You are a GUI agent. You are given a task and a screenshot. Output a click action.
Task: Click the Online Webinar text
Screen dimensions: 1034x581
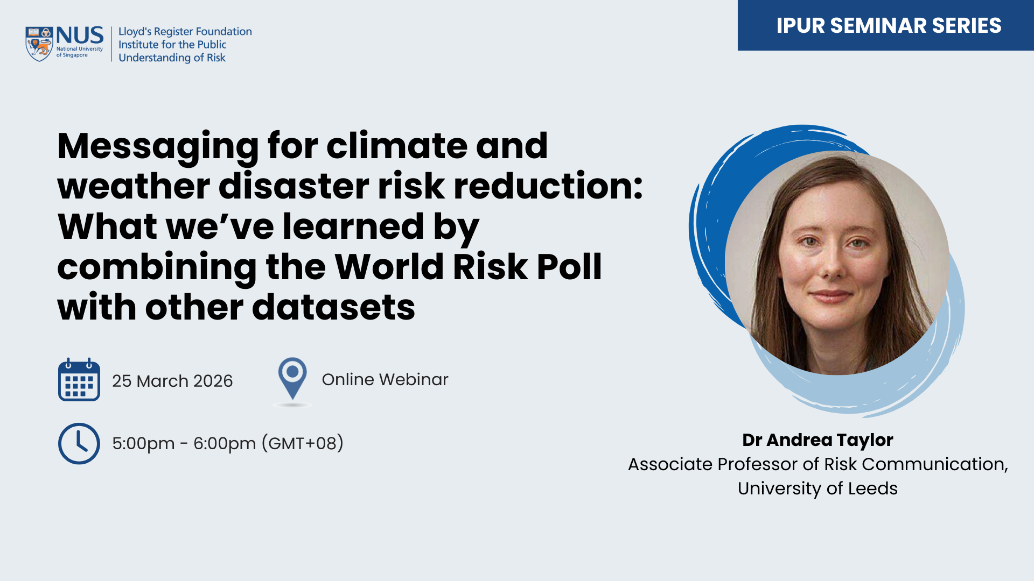point(385,379)
